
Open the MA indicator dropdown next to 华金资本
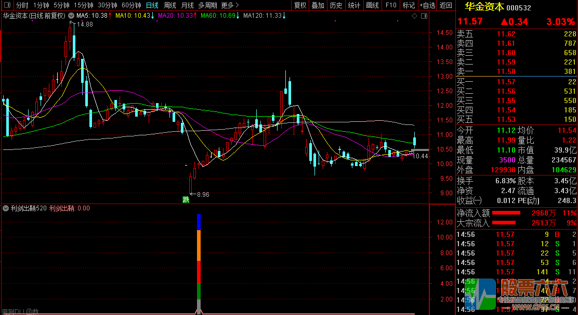point(71,16)
